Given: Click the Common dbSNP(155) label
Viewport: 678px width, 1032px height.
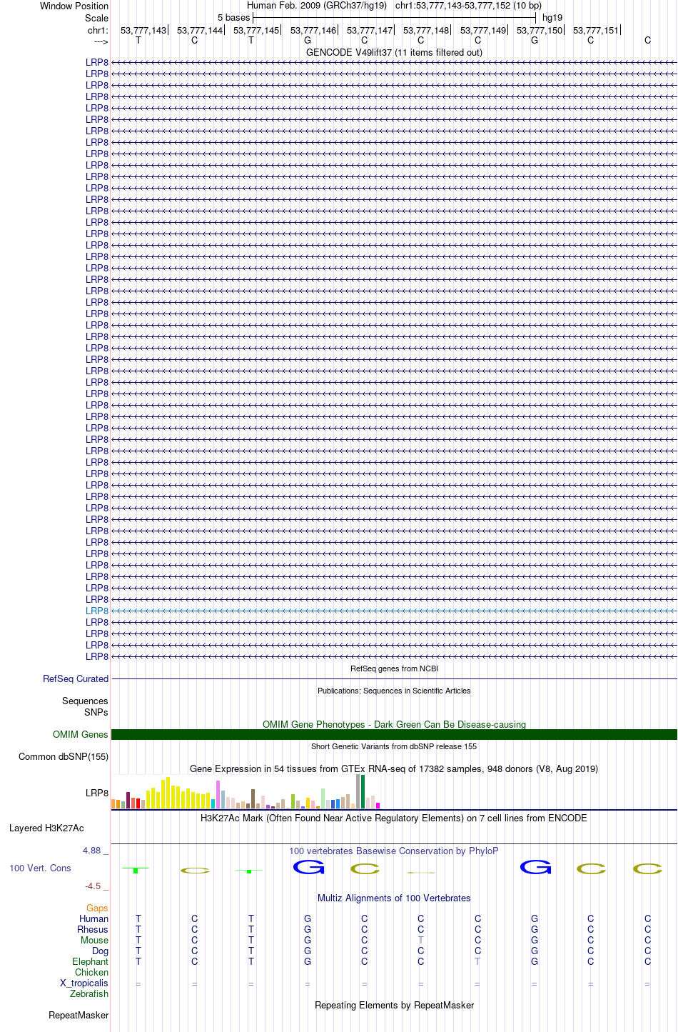Looking at the screenshot, I should pyautogui.click(x=64, y=756).
